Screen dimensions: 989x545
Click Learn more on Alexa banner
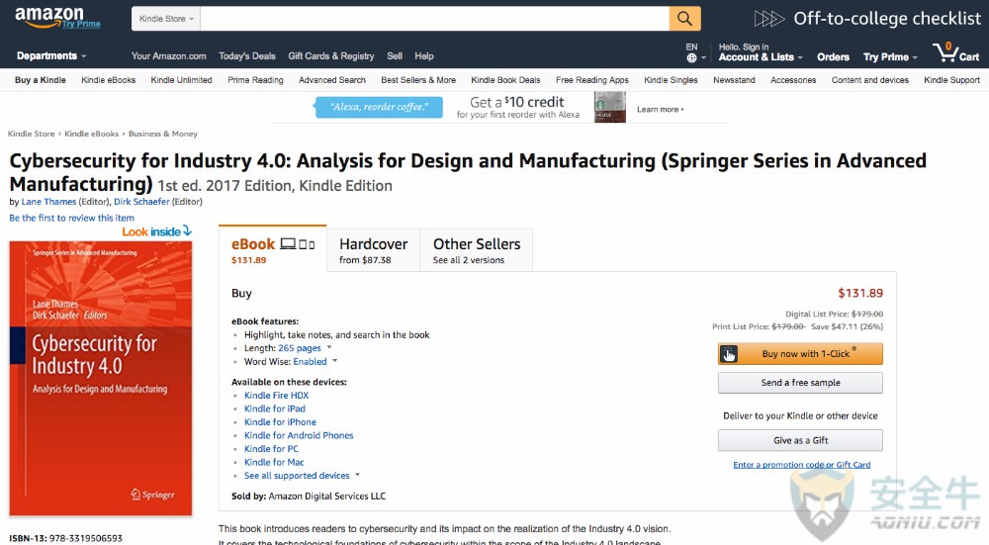click(x=660, y=109)
